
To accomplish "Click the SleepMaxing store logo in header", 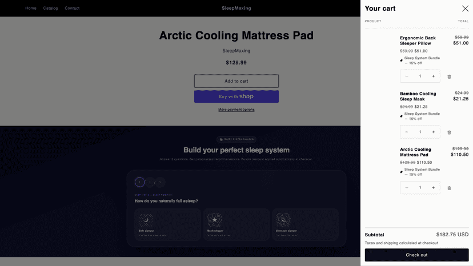I will tap(236, 8).
